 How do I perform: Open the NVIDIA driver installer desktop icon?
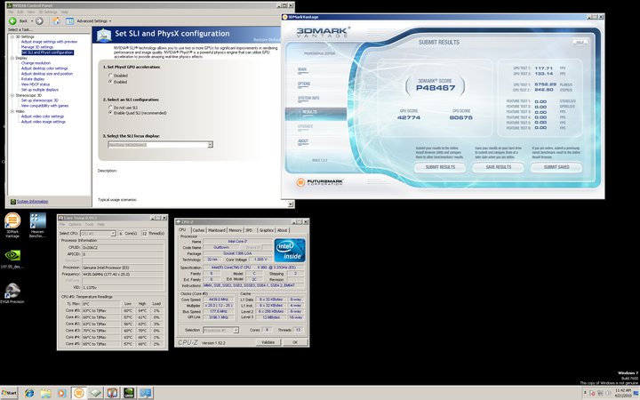click(x=13, y=257)
